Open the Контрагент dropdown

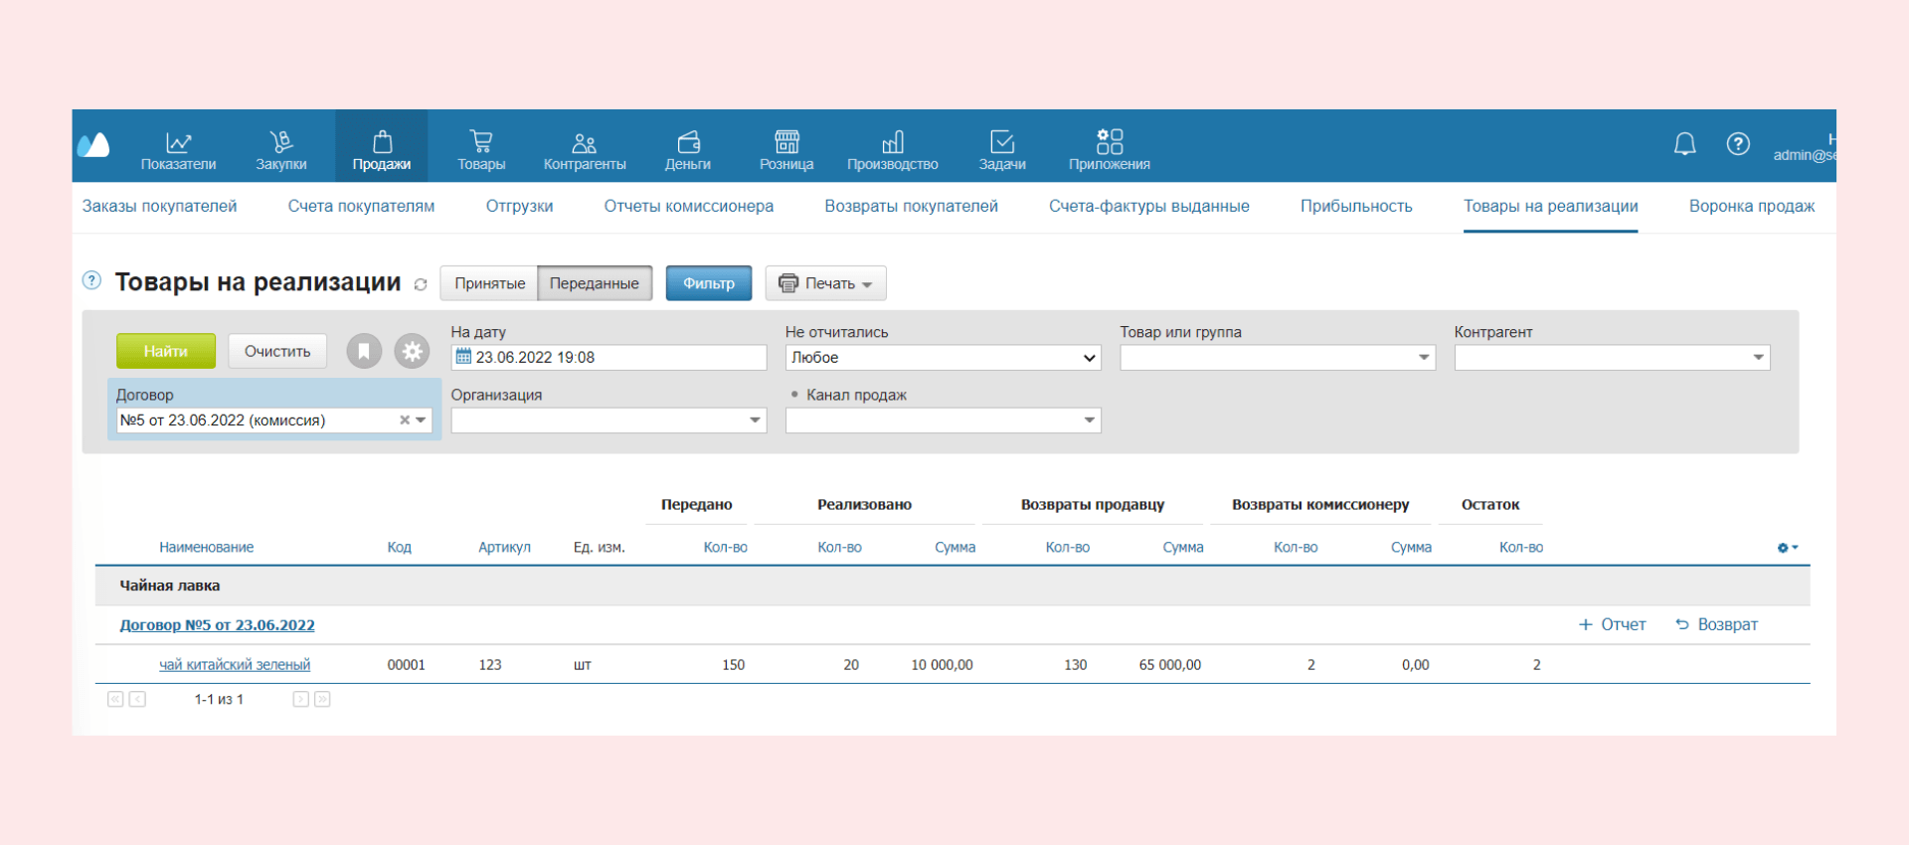click(1612, 357)
